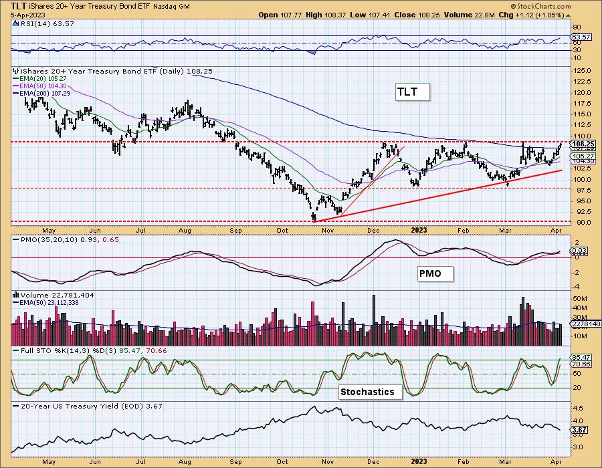
Task: Click the date 5-Apr-2023
Action: pos(28,15)
